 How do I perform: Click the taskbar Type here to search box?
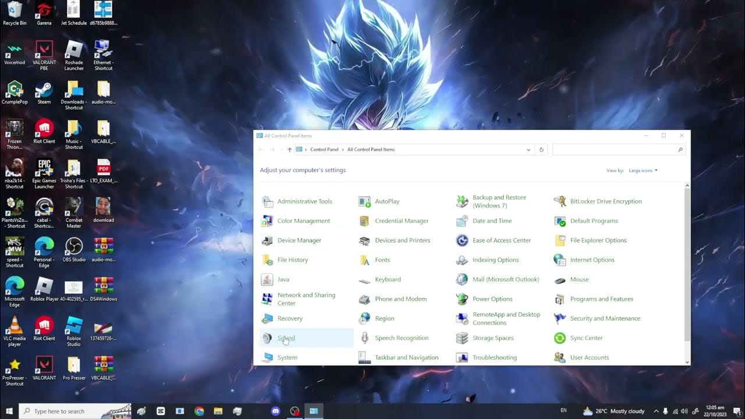tap(74, 411)
